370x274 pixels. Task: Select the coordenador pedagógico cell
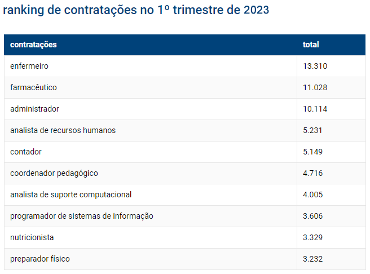point(54,173)
